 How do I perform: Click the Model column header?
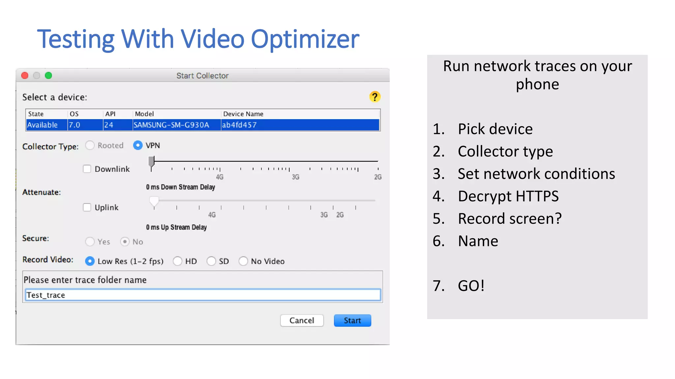point(177,114)
